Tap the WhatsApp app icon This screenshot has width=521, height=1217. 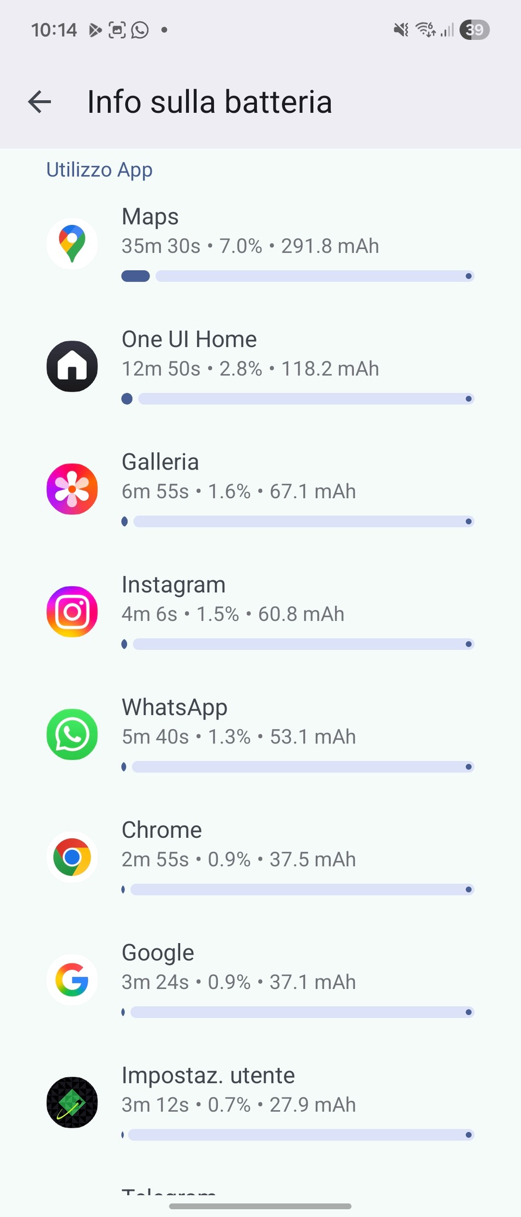point(72,734)
